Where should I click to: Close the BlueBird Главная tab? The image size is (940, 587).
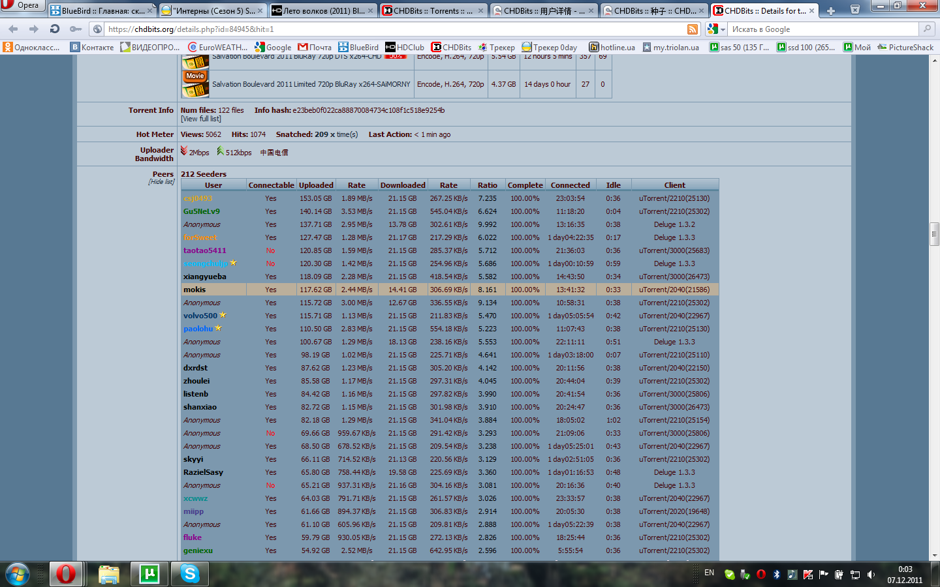click(x=149, y=11)
